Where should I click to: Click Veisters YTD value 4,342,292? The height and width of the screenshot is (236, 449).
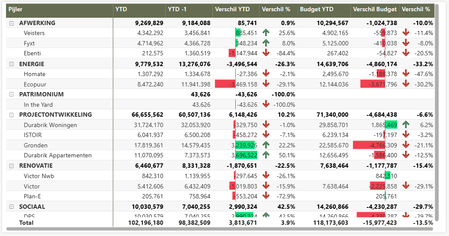[151, 33]
